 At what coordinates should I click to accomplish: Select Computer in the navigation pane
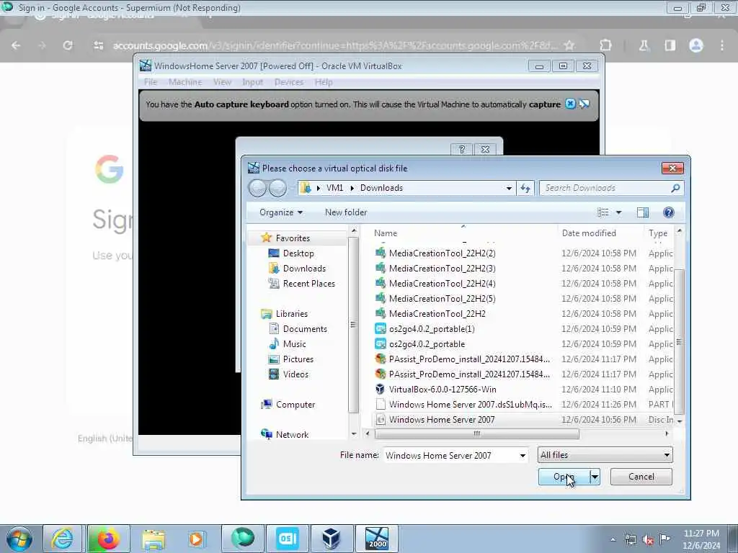pyautogui.click(x=295, y=405)
